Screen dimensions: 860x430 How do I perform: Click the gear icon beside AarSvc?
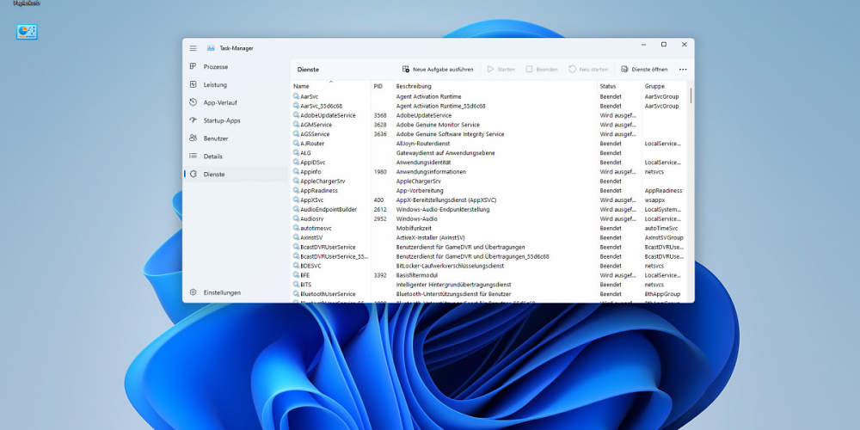(x=296, y=96)
